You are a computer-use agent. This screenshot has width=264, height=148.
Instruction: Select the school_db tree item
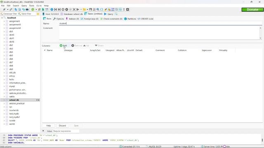point(14,100)
